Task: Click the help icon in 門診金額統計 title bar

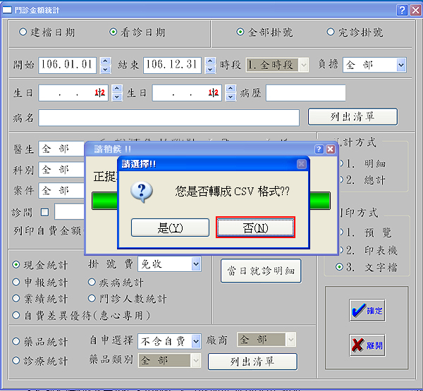Action: click(x=401, y=10)
